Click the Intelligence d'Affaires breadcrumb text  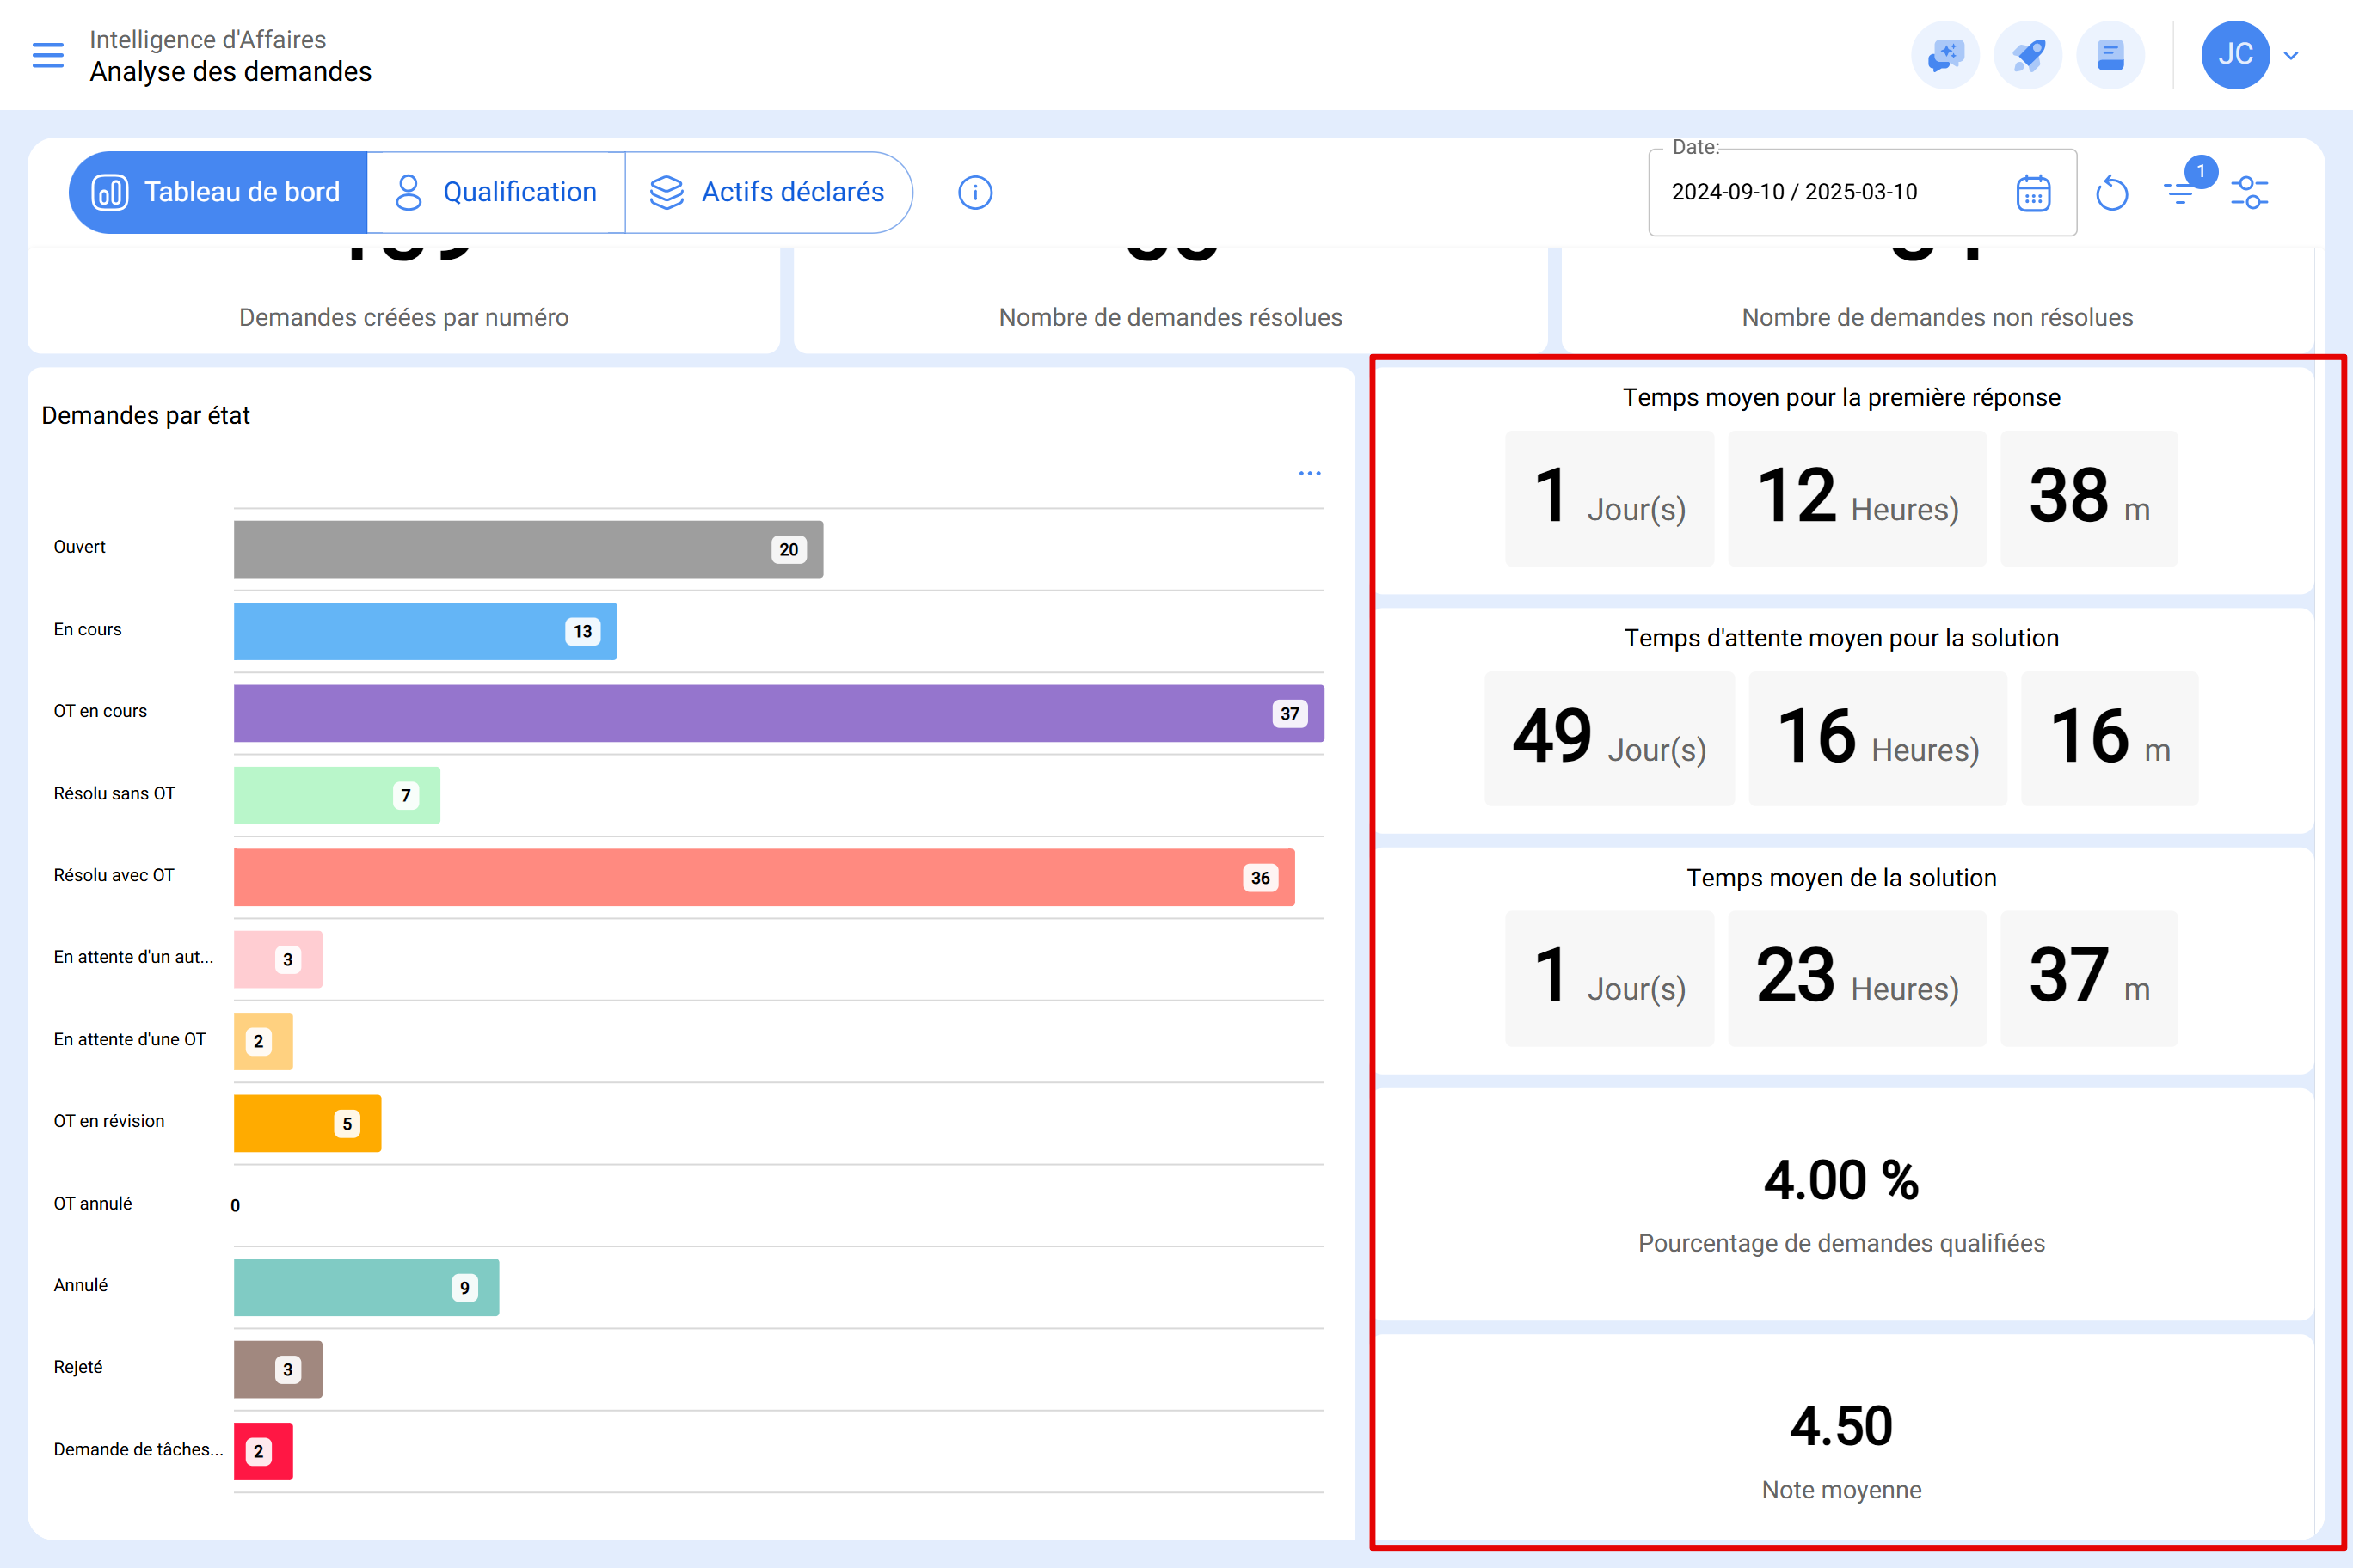tap(208, 39)
